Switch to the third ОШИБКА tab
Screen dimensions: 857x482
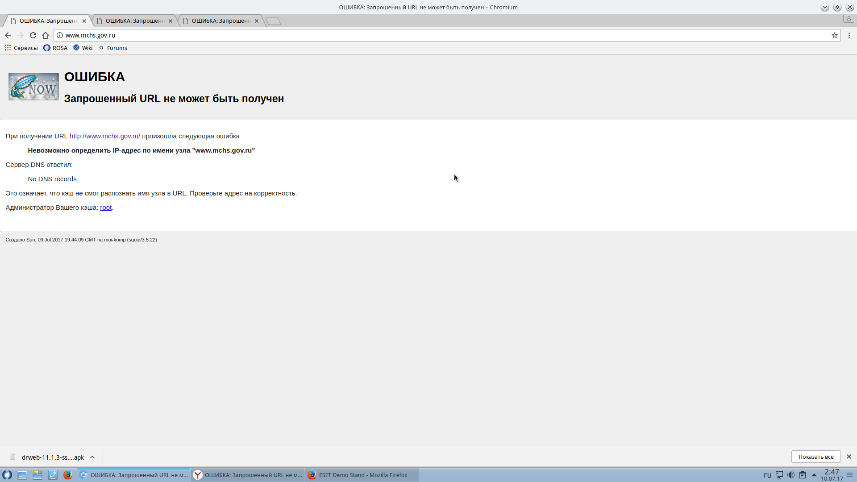220,21
